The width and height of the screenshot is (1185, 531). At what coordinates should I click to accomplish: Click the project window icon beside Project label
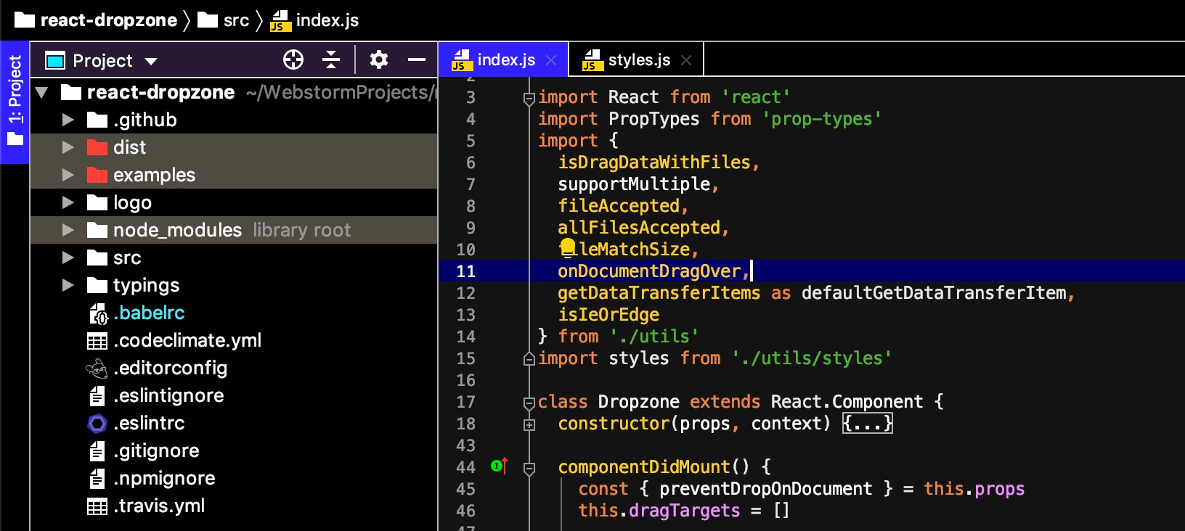[x=55, y=60]
